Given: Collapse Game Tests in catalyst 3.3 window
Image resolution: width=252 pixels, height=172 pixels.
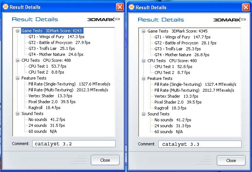Looking at the screenshot, I should (143, 31).
